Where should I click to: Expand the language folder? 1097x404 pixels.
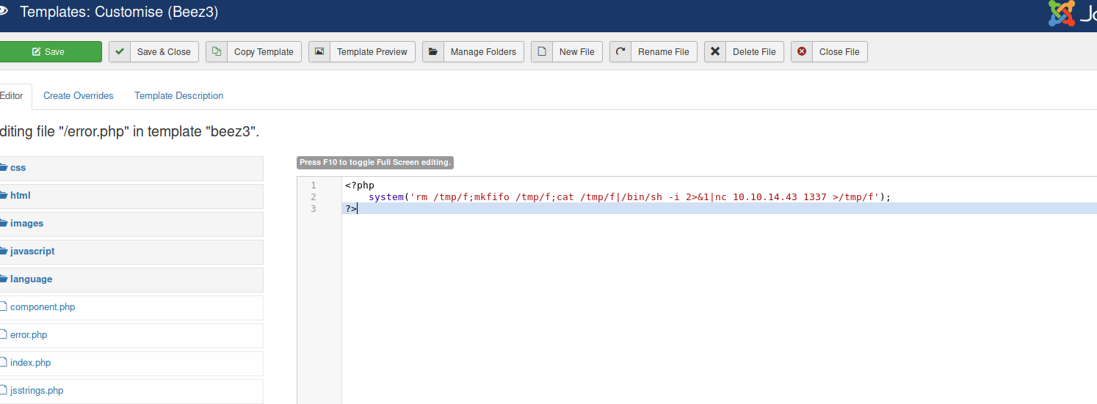[131, 279]
